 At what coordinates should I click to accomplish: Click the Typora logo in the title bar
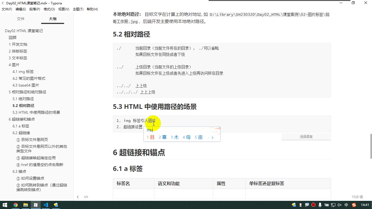3,3
